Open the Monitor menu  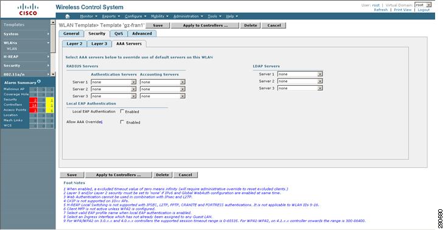(88, 16)
